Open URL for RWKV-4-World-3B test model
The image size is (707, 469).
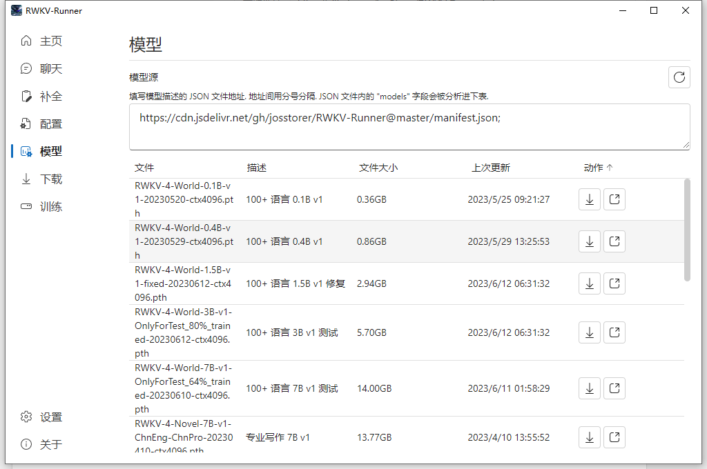point(614,332)
